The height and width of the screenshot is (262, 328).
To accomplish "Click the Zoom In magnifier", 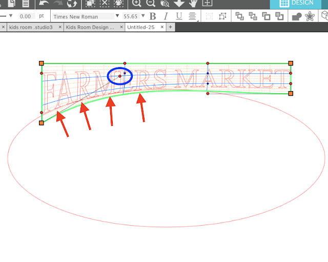I will (137, 3).
